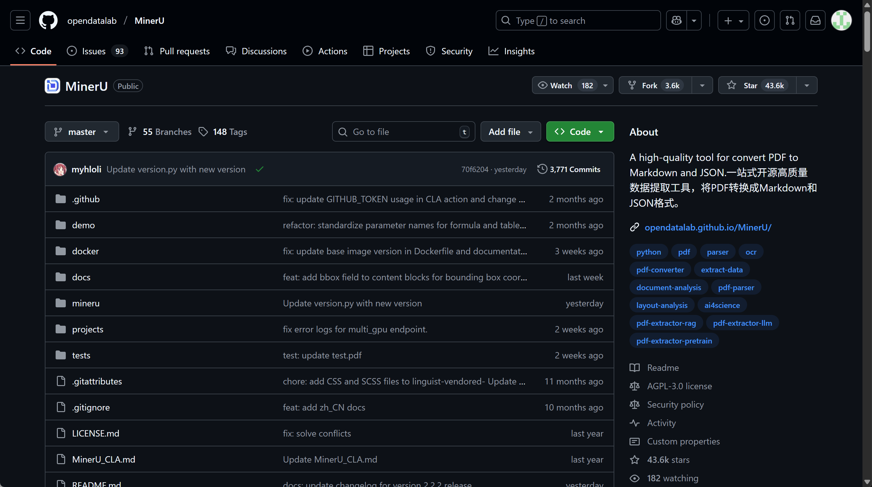The height and width of the screenshot is (487, 872).
Task: View the green commit status checkmark
Action: 260,170
